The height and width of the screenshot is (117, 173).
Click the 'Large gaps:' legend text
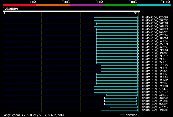tap(11, 115)
